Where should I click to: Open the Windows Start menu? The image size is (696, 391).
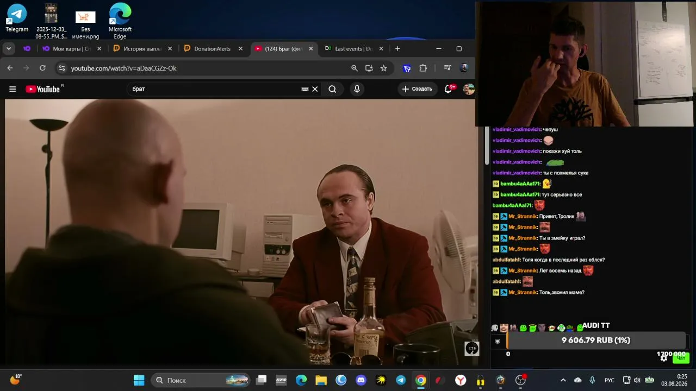pos(139,380)
